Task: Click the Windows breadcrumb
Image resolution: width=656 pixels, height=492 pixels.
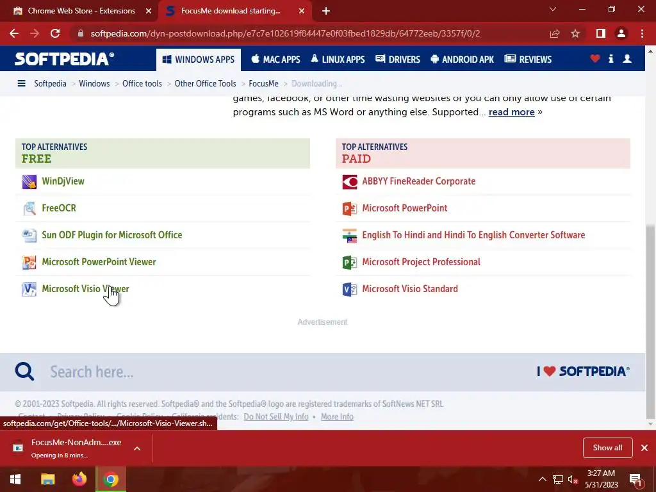Action: (x=94, y=83)
